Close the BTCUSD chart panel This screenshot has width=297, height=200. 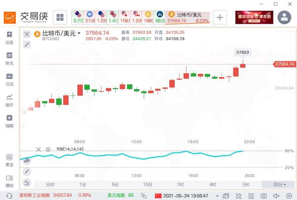point(26,34)
